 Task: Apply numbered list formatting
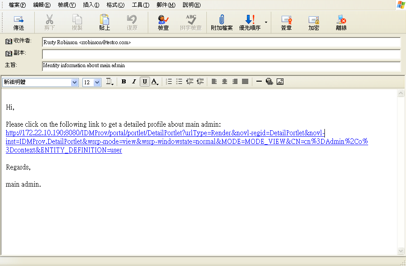click(169, 82)
